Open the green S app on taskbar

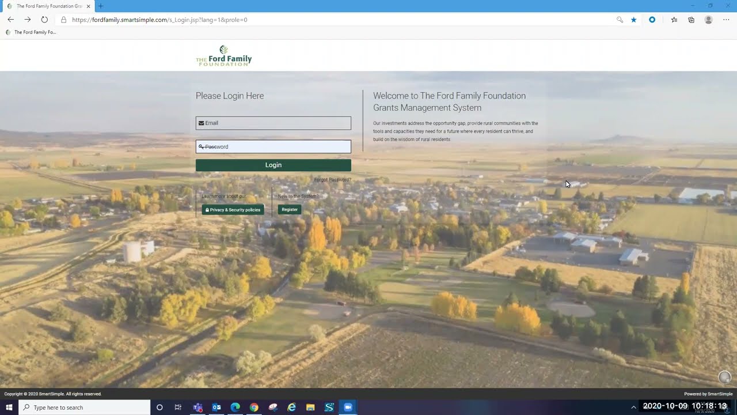pos(329,408)
